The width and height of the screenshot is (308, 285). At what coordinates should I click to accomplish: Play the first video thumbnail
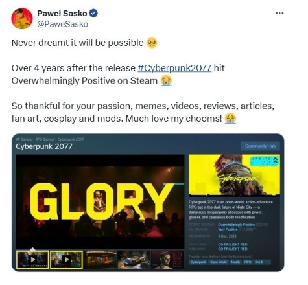click(32, 260)
